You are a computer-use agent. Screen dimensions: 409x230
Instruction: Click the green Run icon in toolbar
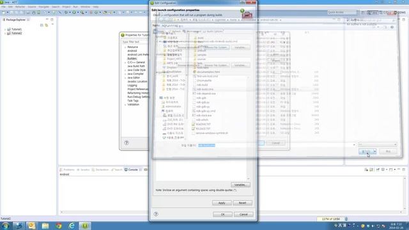click(x=74, y=13)
